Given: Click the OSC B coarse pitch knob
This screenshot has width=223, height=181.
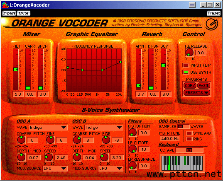Looking at the screenshot, I should tap(77, 140).
